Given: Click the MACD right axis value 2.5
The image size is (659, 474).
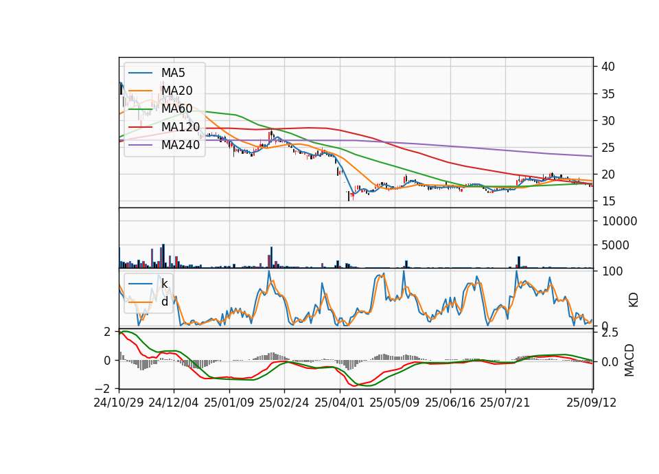Looking at the screenshot, I should (x=610, y=333).
